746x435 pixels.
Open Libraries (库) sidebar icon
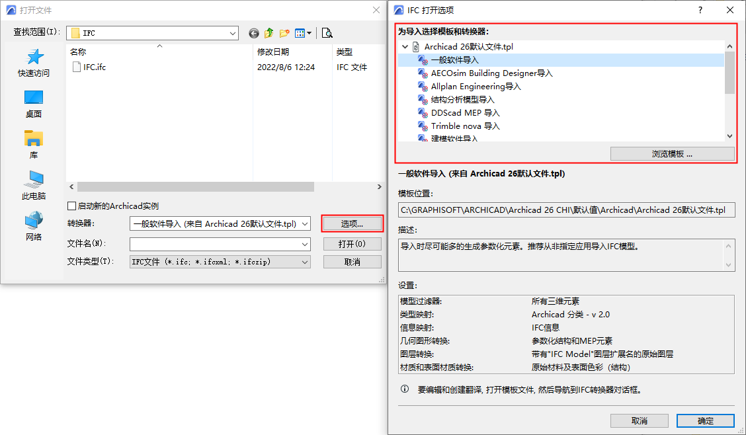[x=34, y=138]
